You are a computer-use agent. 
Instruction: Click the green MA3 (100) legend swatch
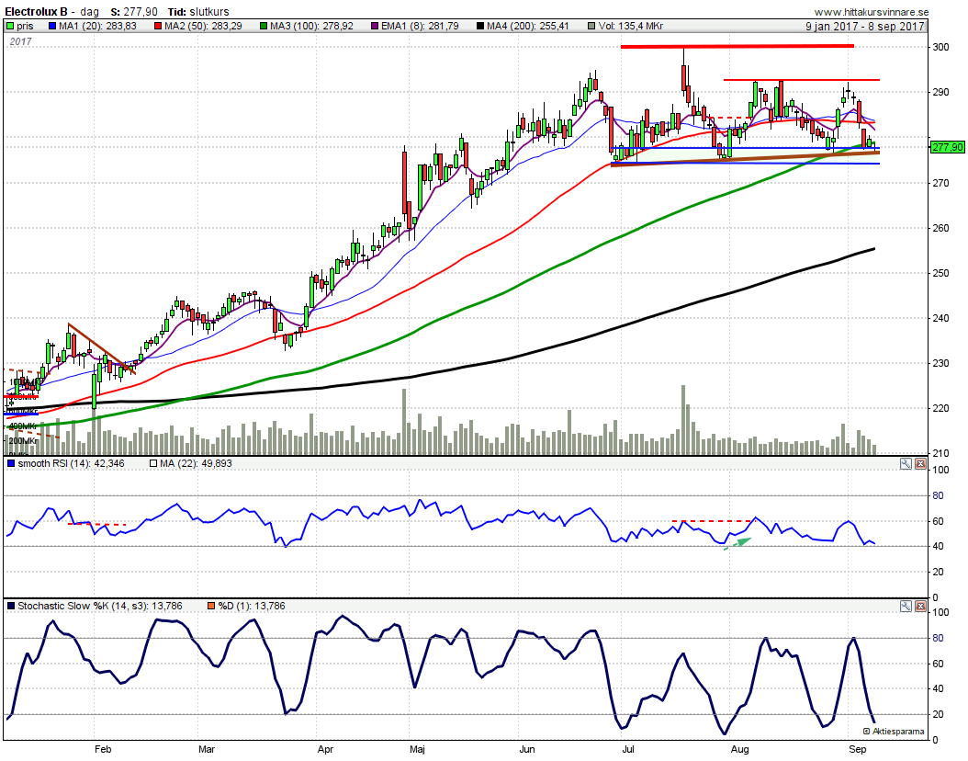264,26
